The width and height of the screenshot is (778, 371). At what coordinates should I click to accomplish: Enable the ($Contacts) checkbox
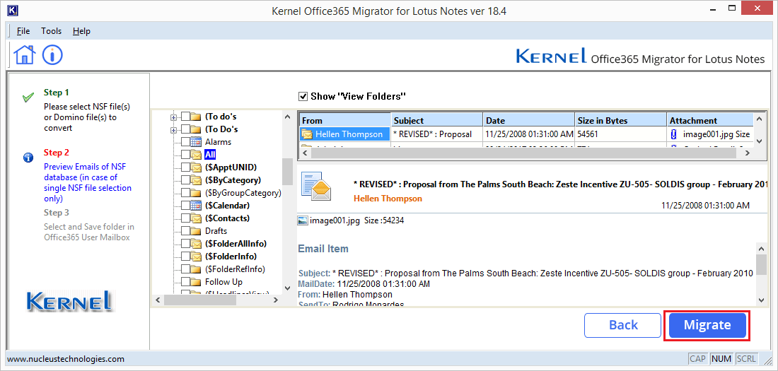185,218
